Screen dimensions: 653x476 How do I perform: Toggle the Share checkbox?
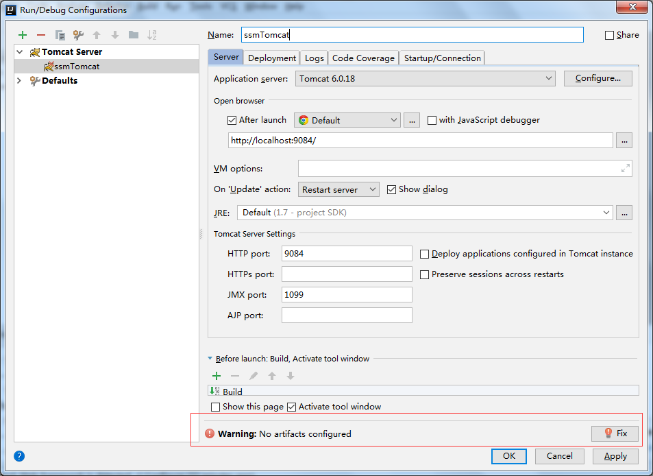coord(609,36)
